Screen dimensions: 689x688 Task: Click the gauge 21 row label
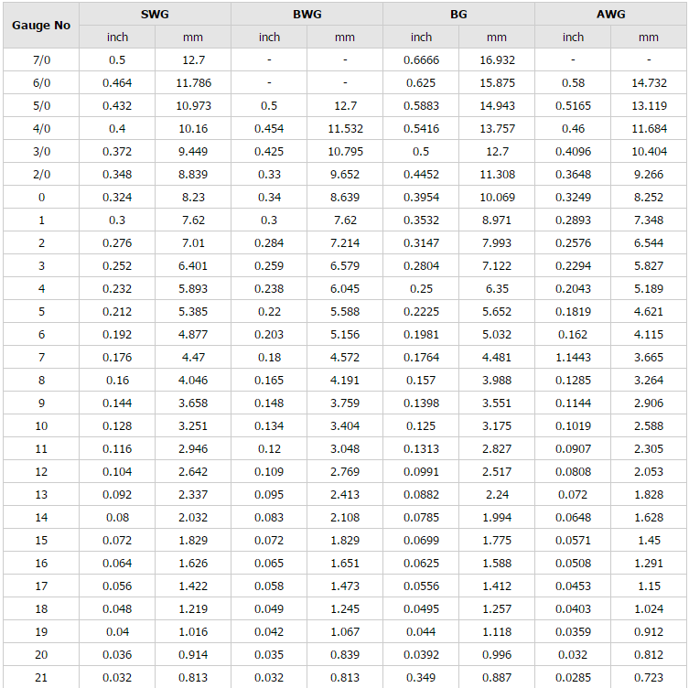click(41, 678)
